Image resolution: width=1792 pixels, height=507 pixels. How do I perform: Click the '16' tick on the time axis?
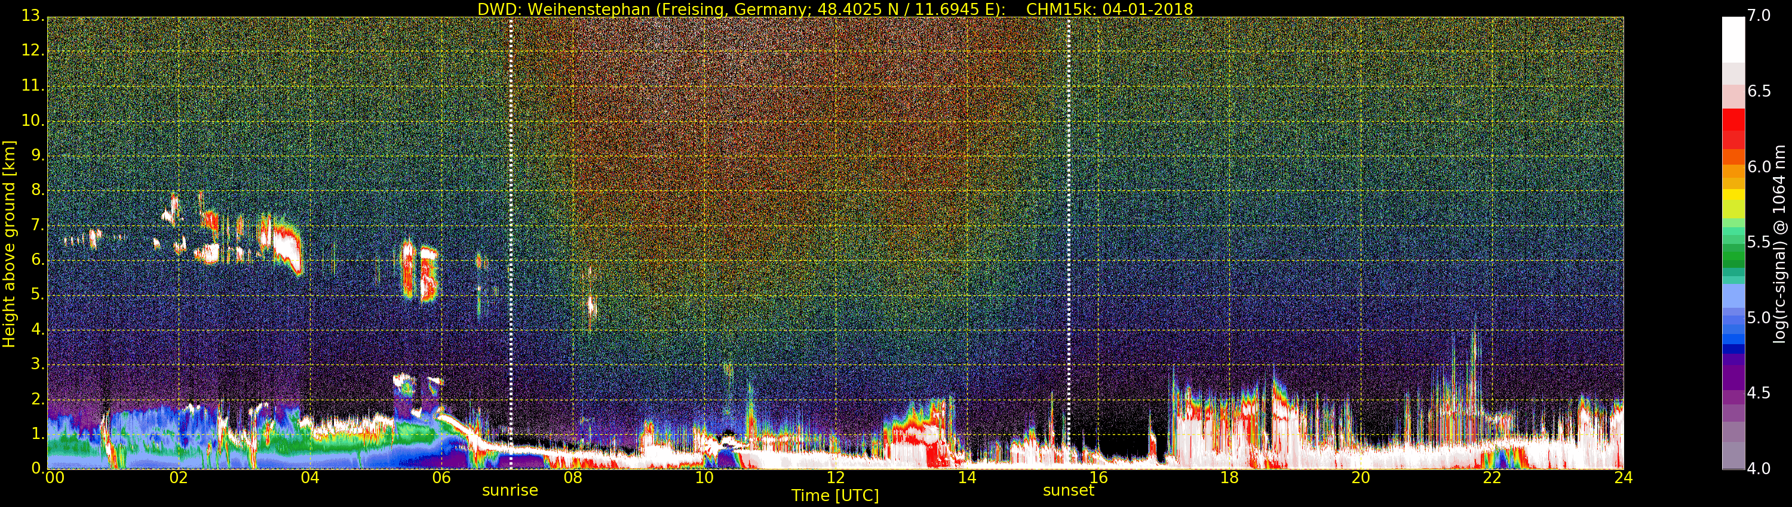tap(1098, 478)
